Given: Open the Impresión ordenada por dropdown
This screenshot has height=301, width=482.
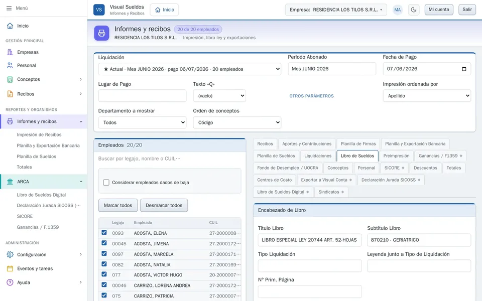Looking at the screenshot, I should (427, 96).
